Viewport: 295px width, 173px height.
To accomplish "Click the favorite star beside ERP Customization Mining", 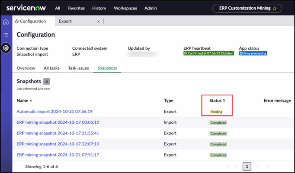I will click(275, 9).
